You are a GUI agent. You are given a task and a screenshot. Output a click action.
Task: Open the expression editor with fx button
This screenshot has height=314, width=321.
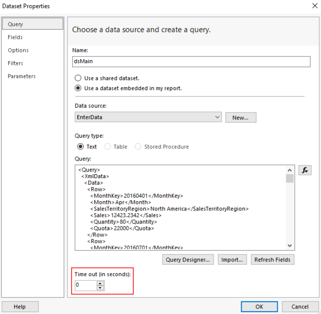[305, 170]
